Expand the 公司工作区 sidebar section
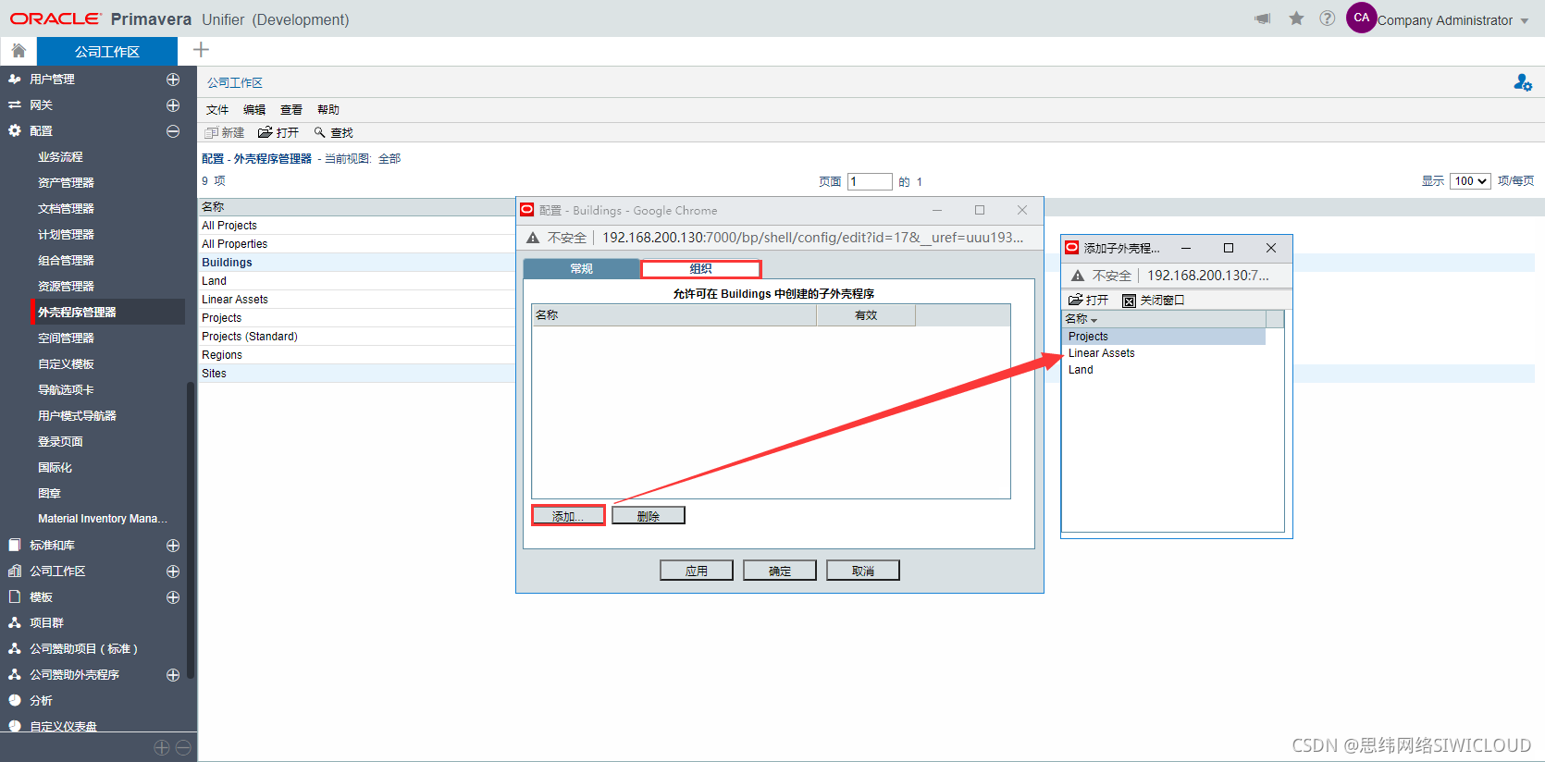 click(x=173, y=571)
